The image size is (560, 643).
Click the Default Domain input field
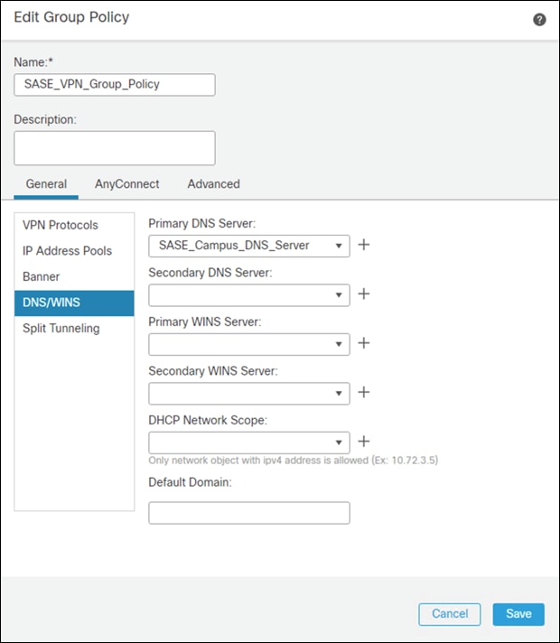pyautogui.click(x=249, y=513)
